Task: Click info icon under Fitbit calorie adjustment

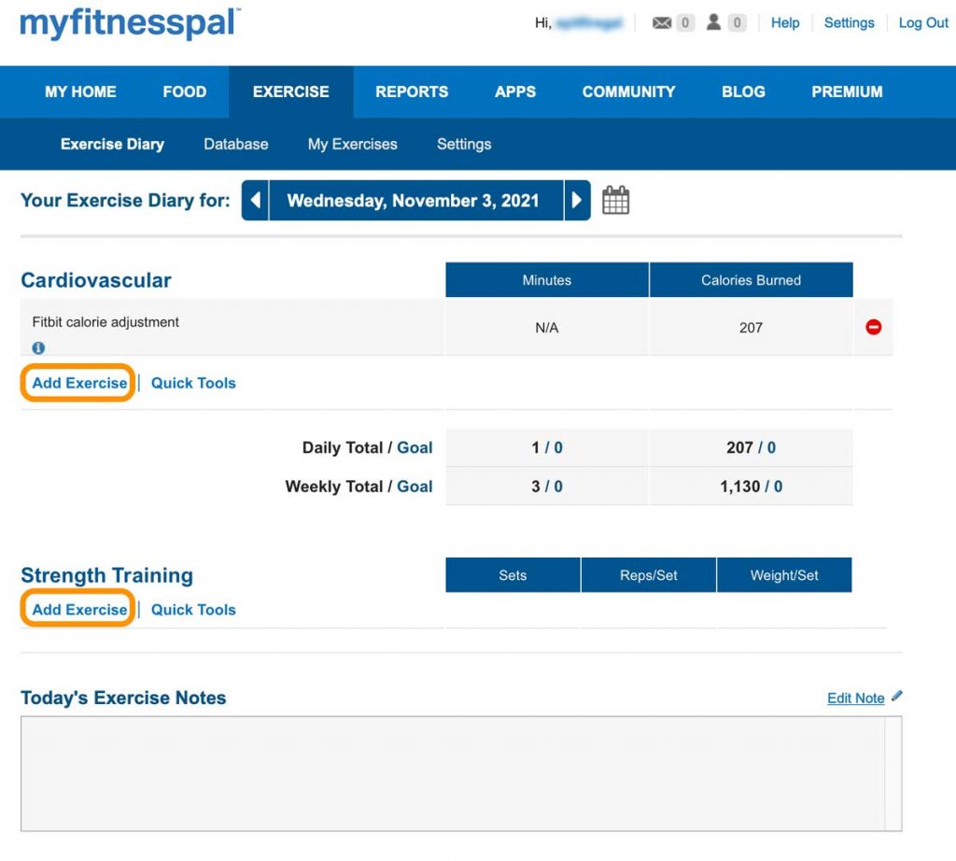Action: pos(38,347)
